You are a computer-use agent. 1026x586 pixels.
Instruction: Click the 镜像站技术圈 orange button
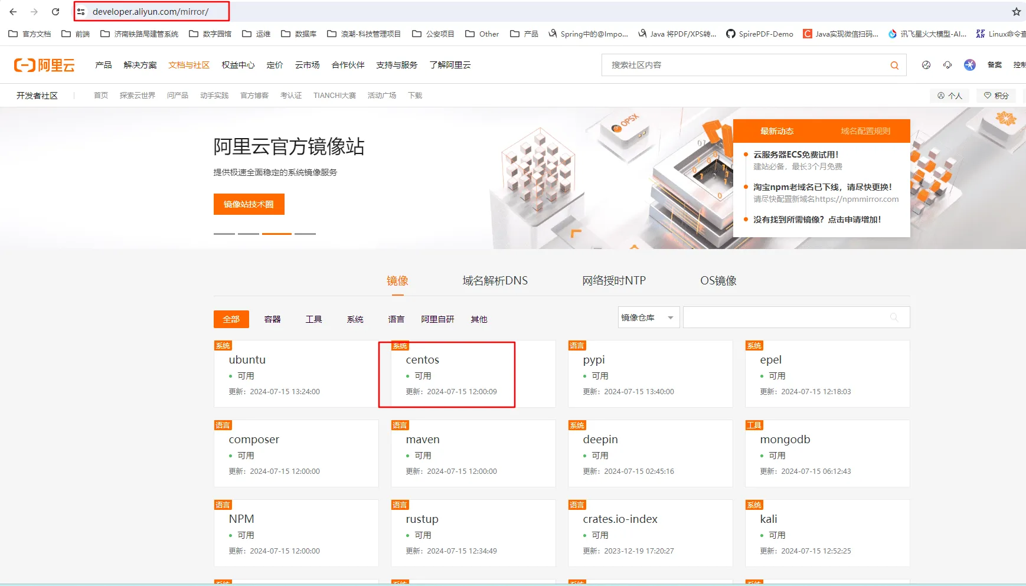pyautogui.click(x=249, y=204)
